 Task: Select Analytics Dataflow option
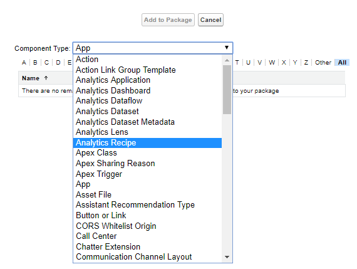tap(147, 101)
